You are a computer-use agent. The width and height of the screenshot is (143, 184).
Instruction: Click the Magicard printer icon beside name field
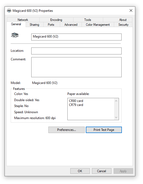tap(15, 35)
